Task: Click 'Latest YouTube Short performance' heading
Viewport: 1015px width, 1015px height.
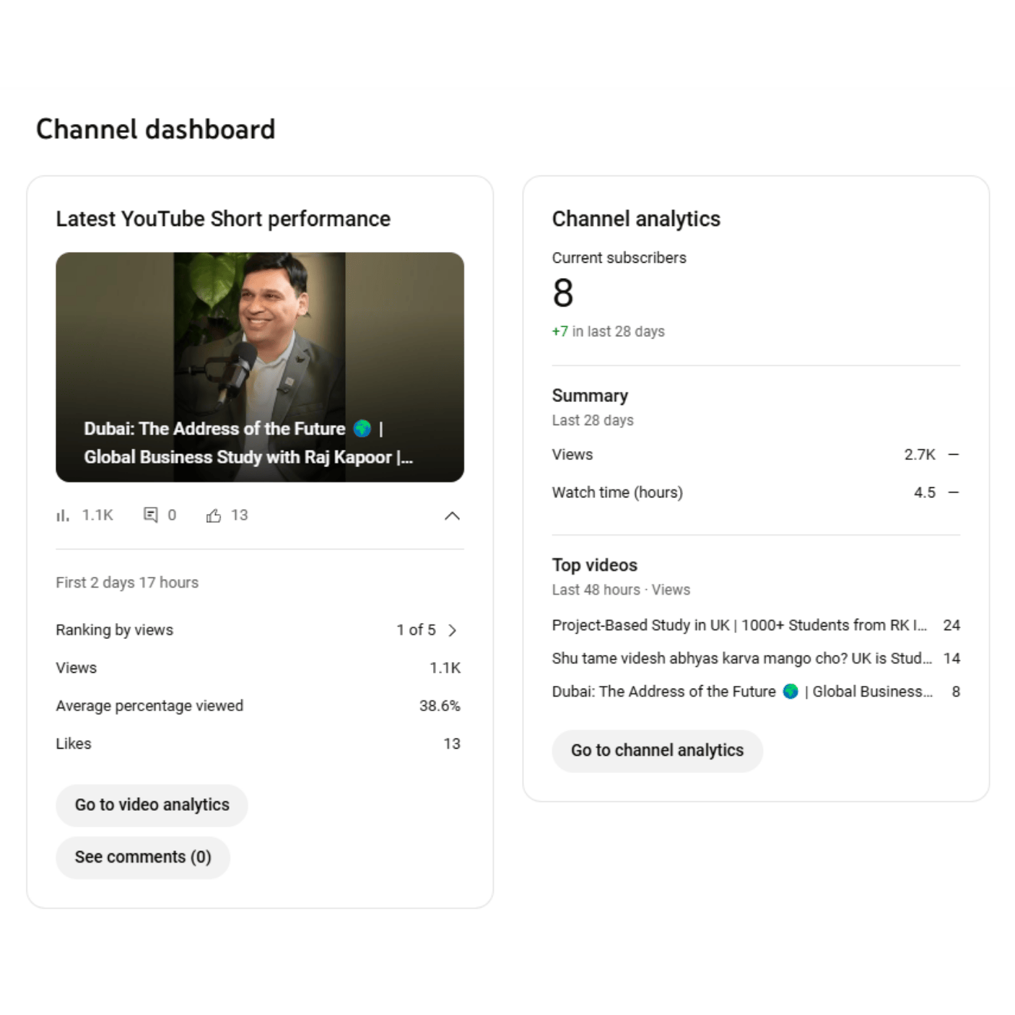Action: (x=223, y=219)
